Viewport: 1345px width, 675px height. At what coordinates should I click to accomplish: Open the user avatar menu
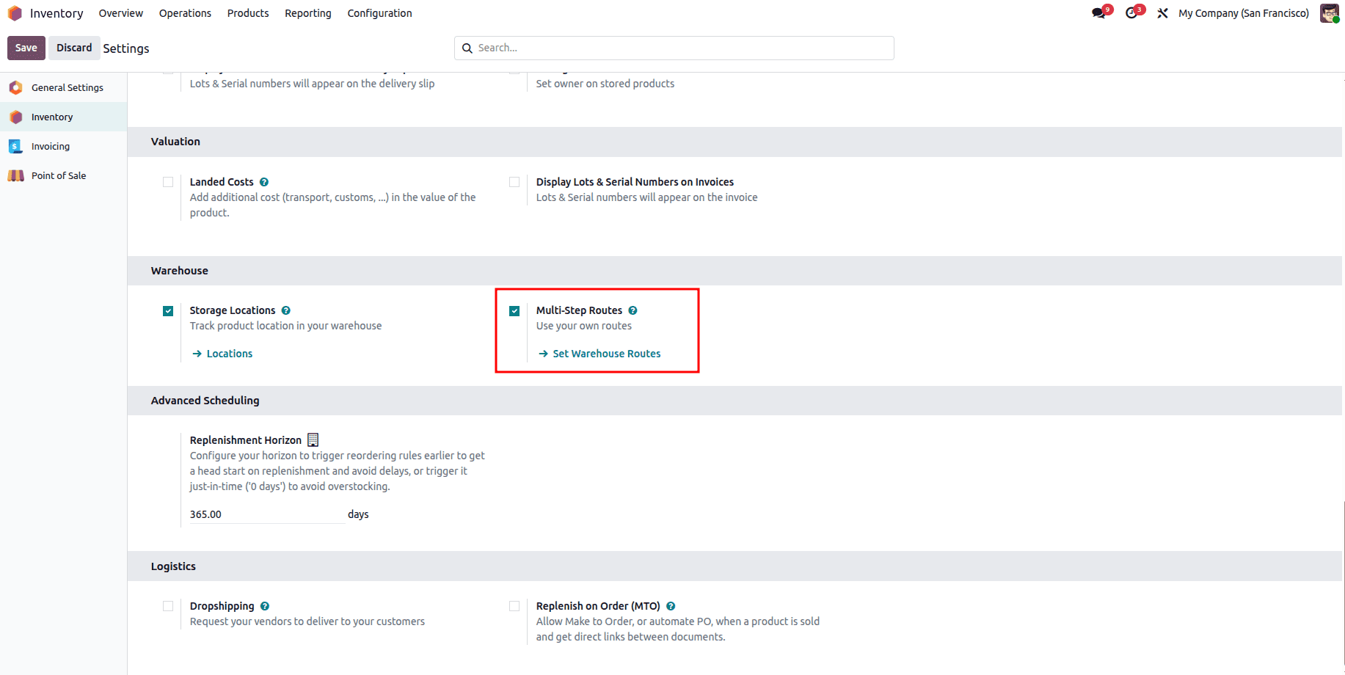point(1329,13)
